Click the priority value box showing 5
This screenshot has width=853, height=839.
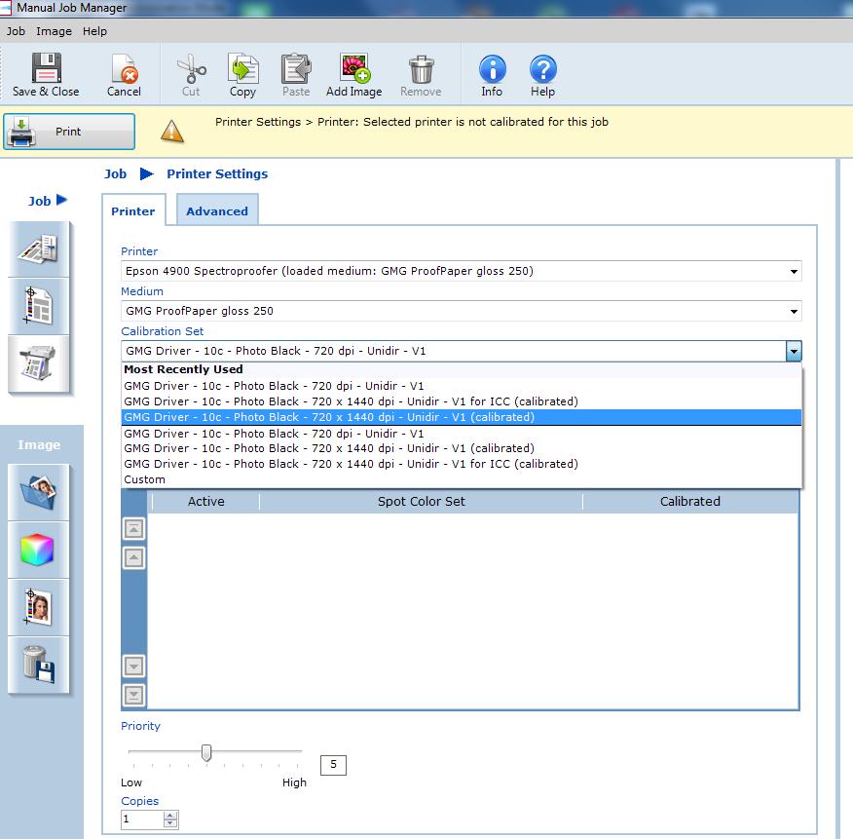coord(333,765)
